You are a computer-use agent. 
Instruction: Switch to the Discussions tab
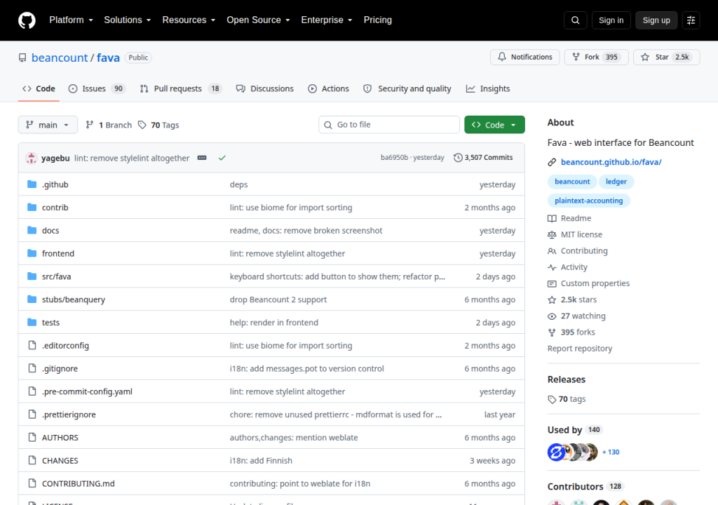click(264, 88)
